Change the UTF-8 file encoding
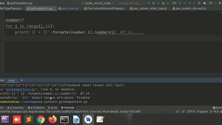This screenshot has width=222, height=125. pyautogui.click(x=191, y=111)
